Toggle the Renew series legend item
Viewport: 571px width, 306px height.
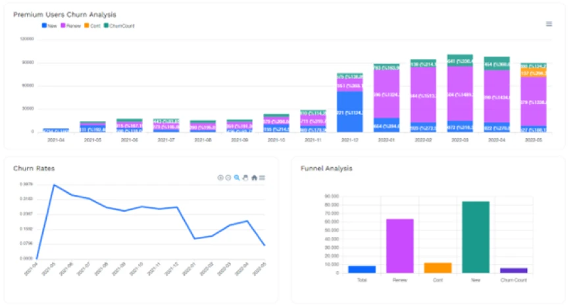click(70, 26)
